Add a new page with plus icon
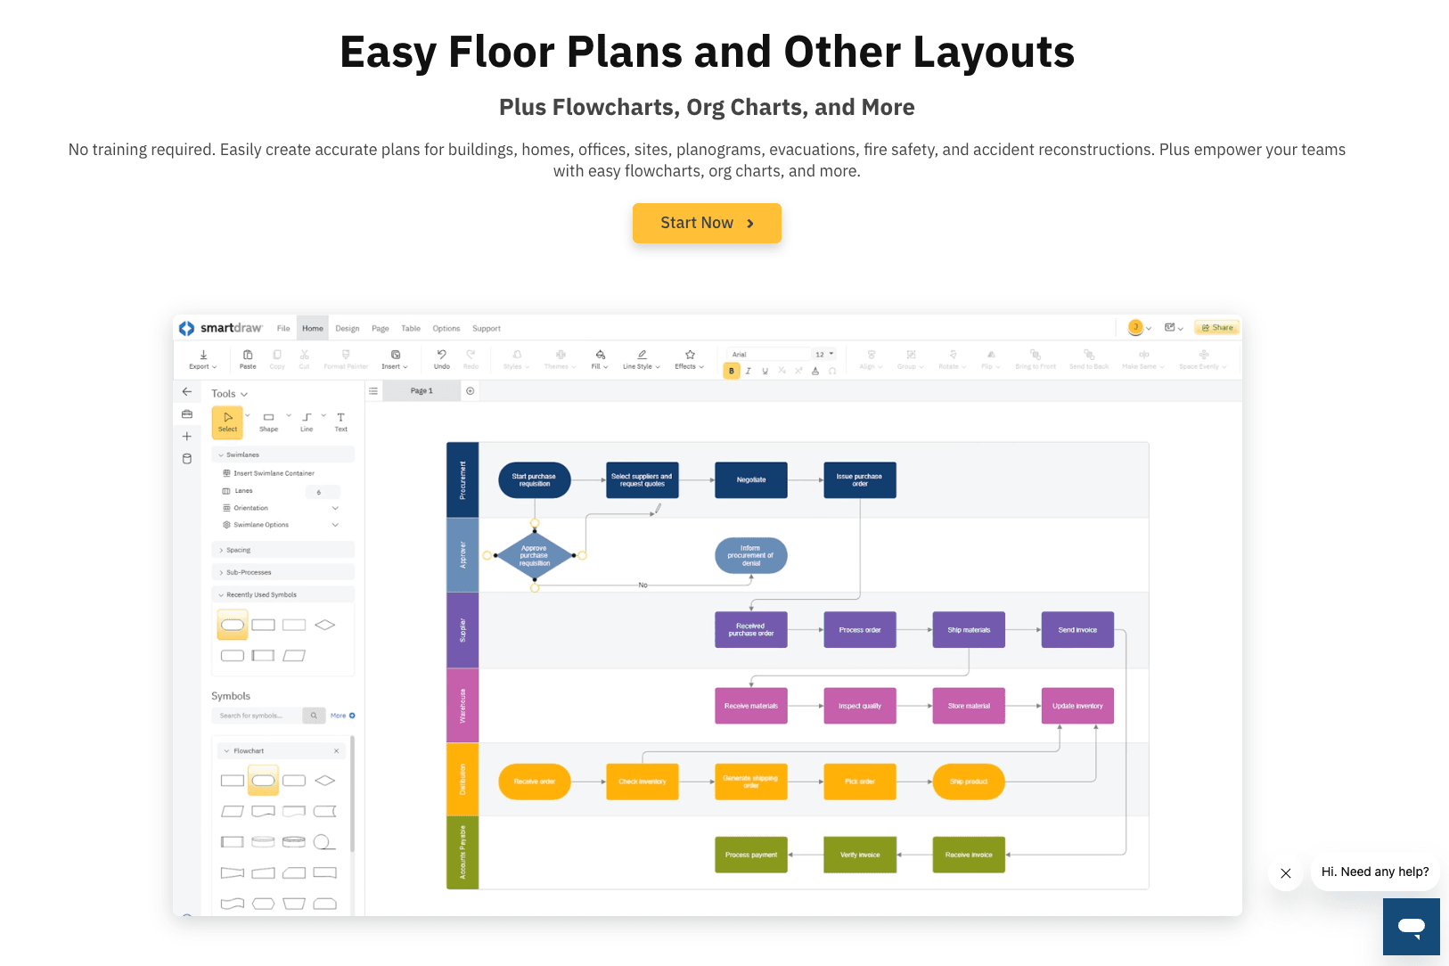Image resolution: width=1449 pixels, height=966 pixels. coord(471,391)
